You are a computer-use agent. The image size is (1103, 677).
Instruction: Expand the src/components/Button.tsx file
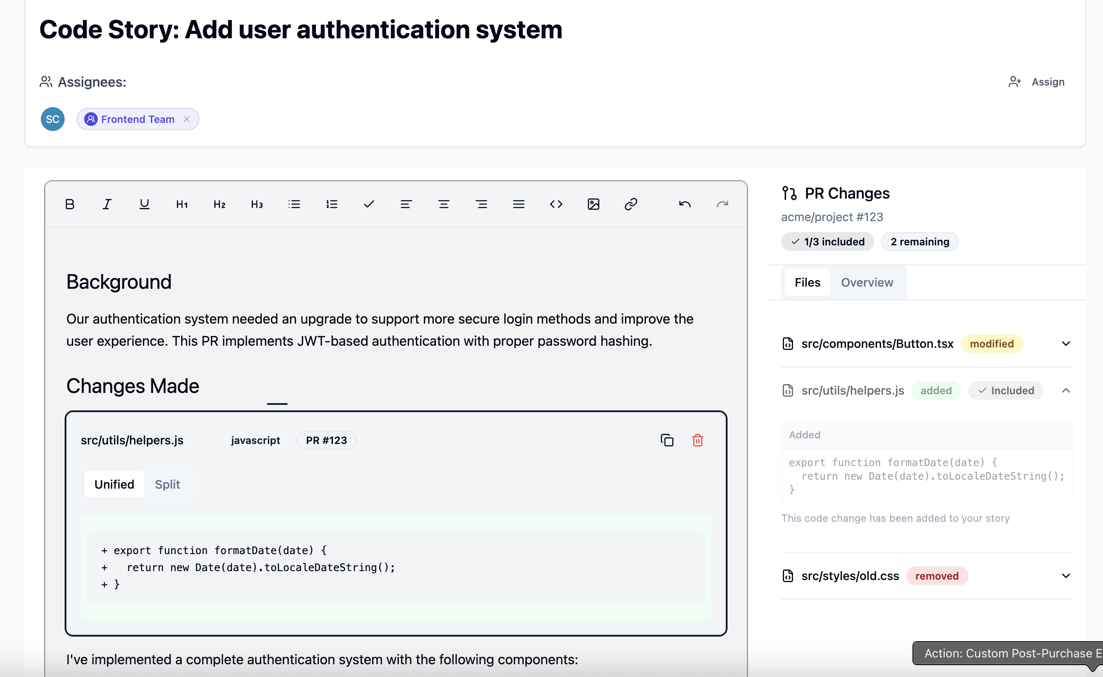click(1066, 344)
